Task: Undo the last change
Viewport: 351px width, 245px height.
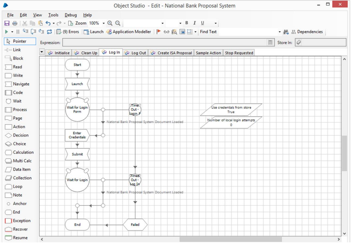Action: (48, 23)
